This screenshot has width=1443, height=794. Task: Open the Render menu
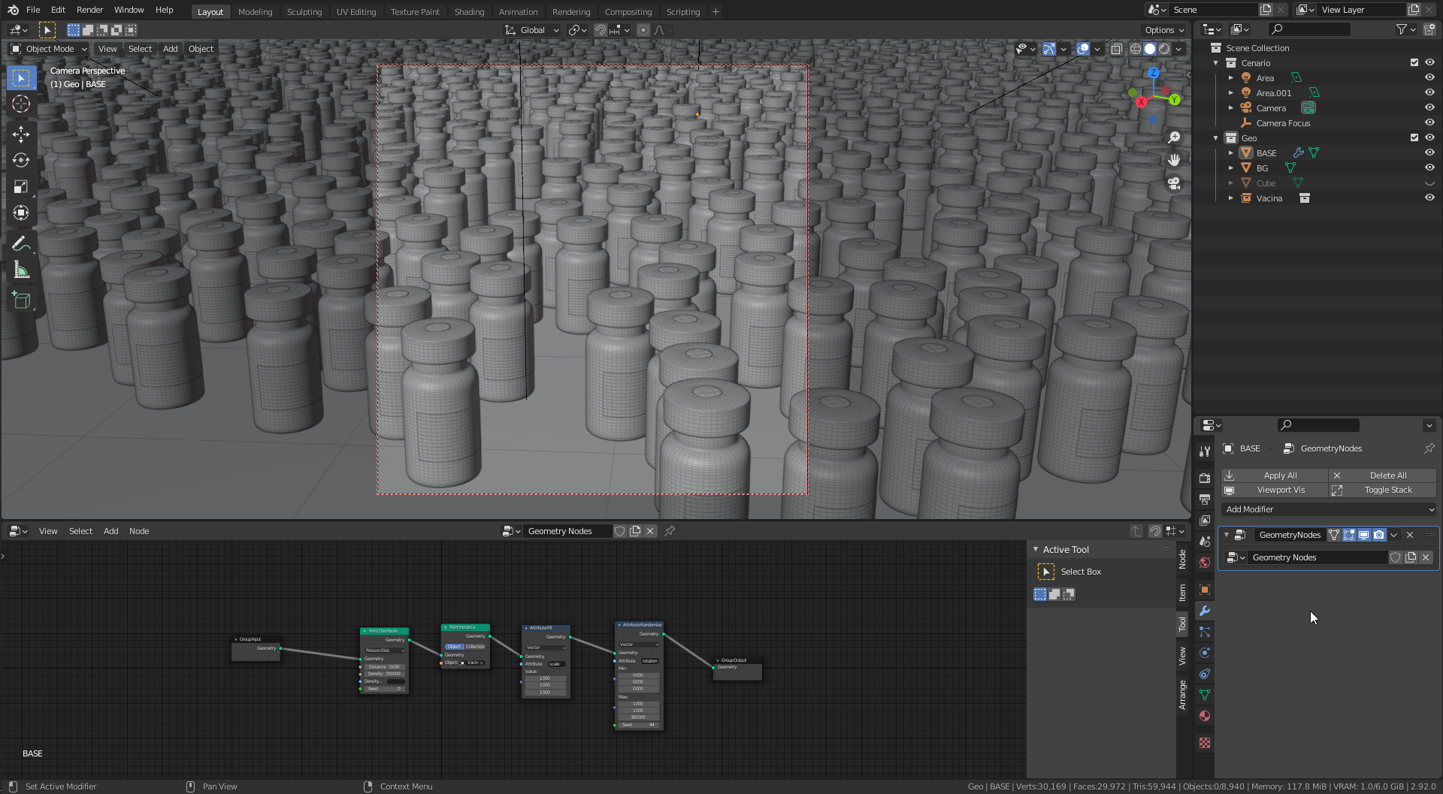89,10
